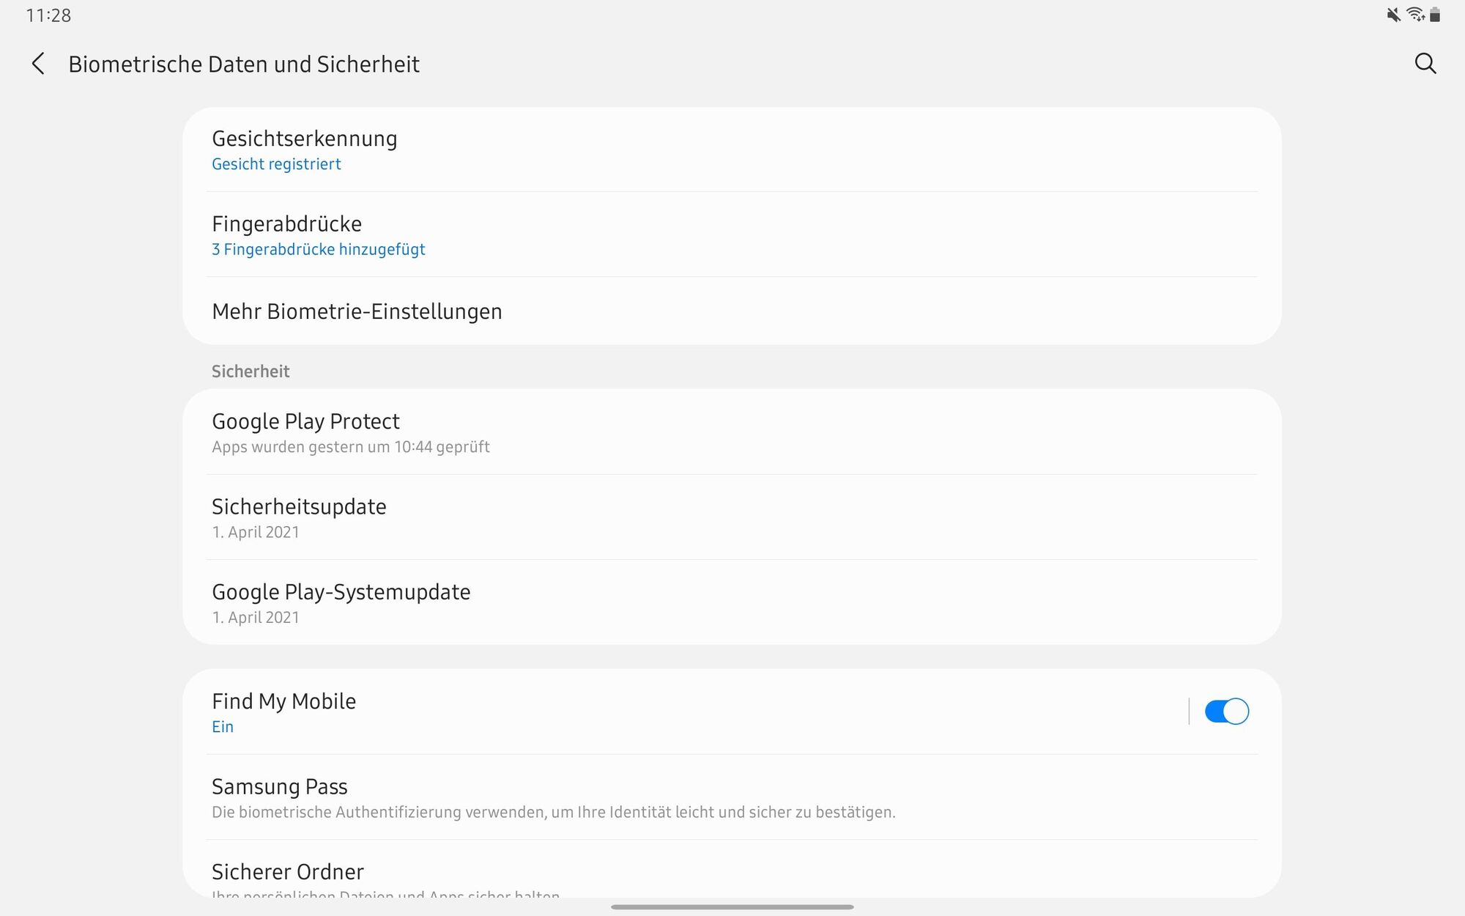Viewport: 1465px width, 916px height.
Task: Tap the battery status icon
Action: 1435,15
